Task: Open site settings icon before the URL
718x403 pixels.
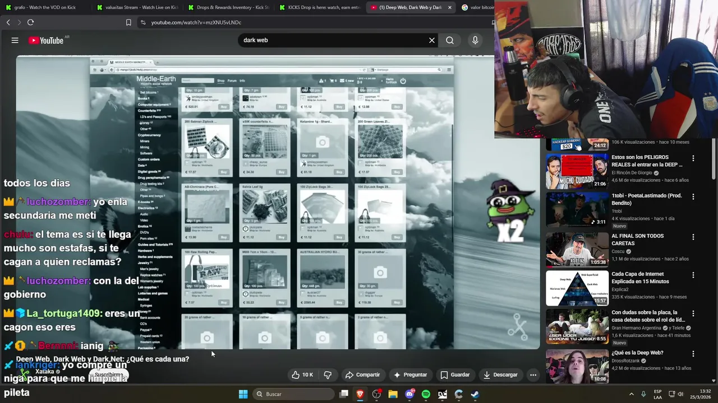Action: (x=143, y=22)
